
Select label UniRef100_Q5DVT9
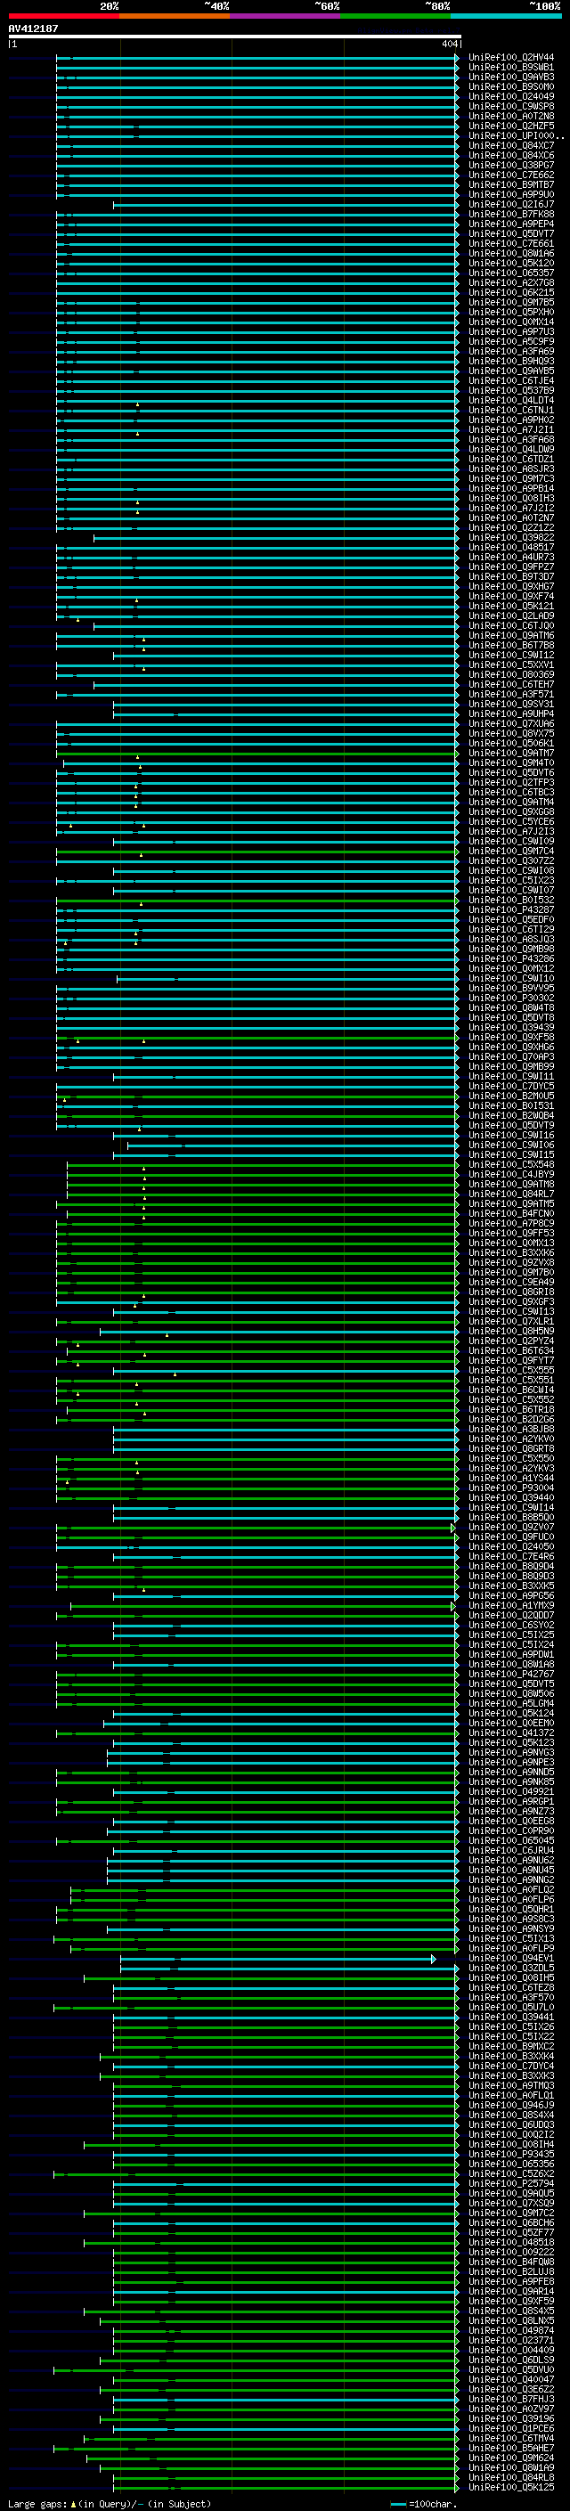pos(510,1125)
